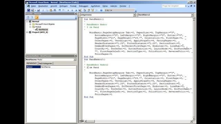Viewport: 221px width, 124px height.
Task: Open the Object Browser icon
Action: (93, 10)
